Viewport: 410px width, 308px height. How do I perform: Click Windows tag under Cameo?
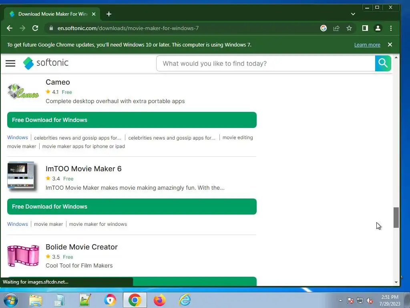(x=18, y=138)
